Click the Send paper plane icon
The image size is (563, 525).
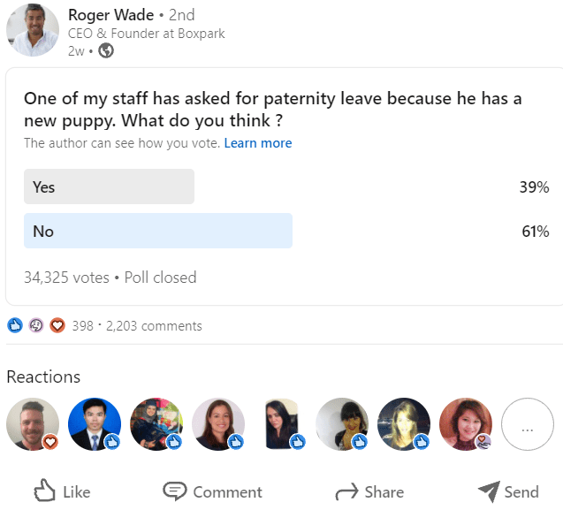[x=488, y=491]
